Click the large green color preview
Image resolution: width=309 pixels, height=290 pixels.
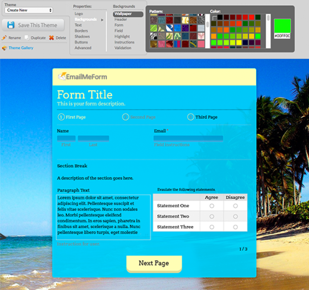[x=282, y=26]
